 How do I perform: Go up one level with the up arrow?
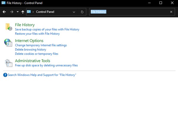click(x=23, y=12)
